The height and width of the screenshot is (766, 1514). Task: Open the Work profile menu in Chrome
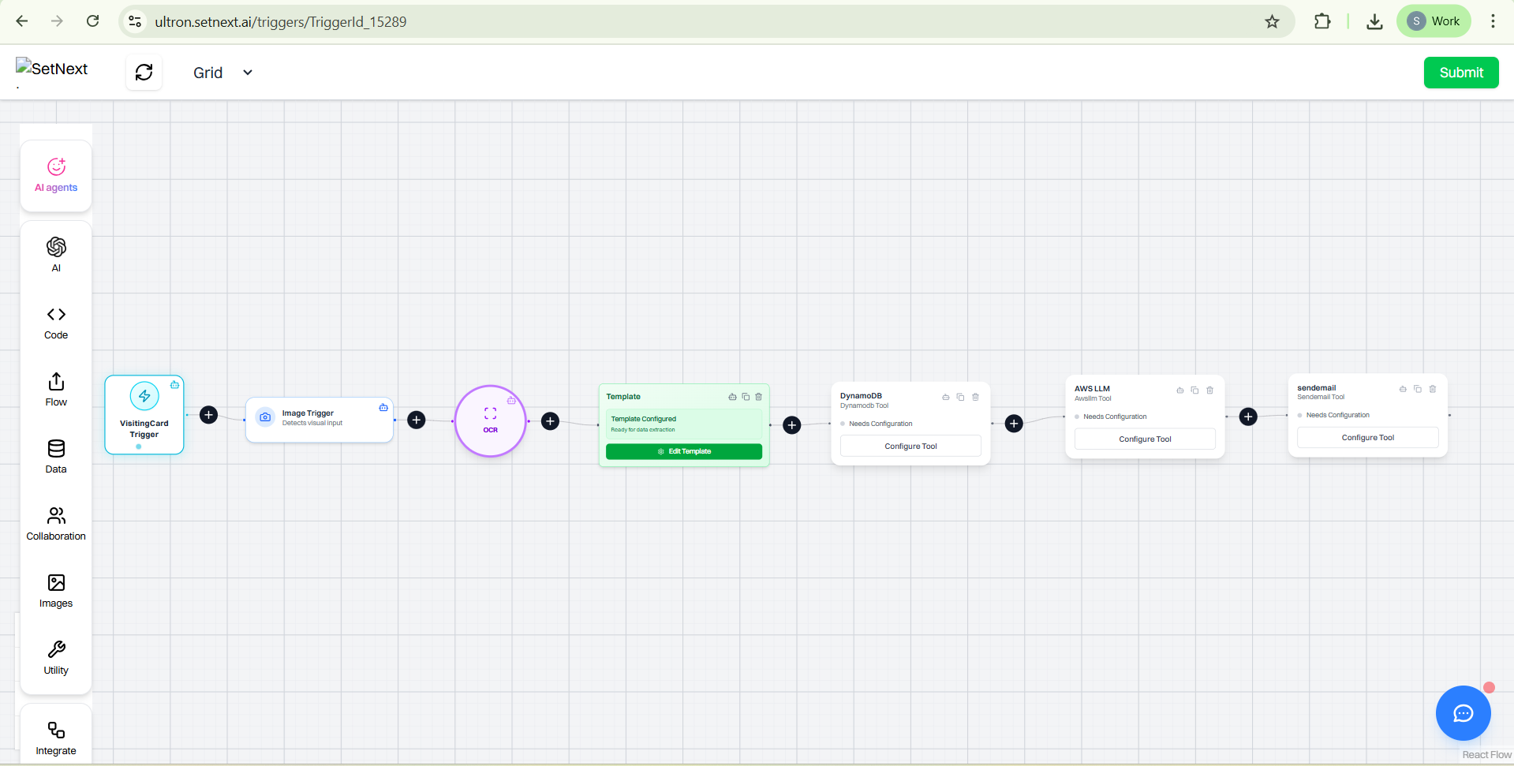click(1434, 21)
